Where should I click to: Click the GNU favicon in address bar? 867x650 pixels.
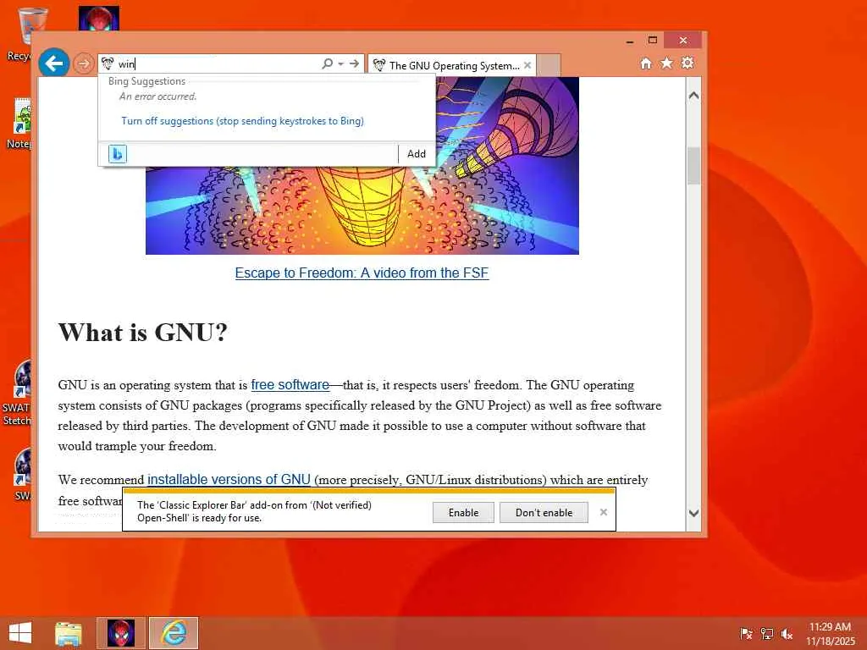click(x=108, y=64)
